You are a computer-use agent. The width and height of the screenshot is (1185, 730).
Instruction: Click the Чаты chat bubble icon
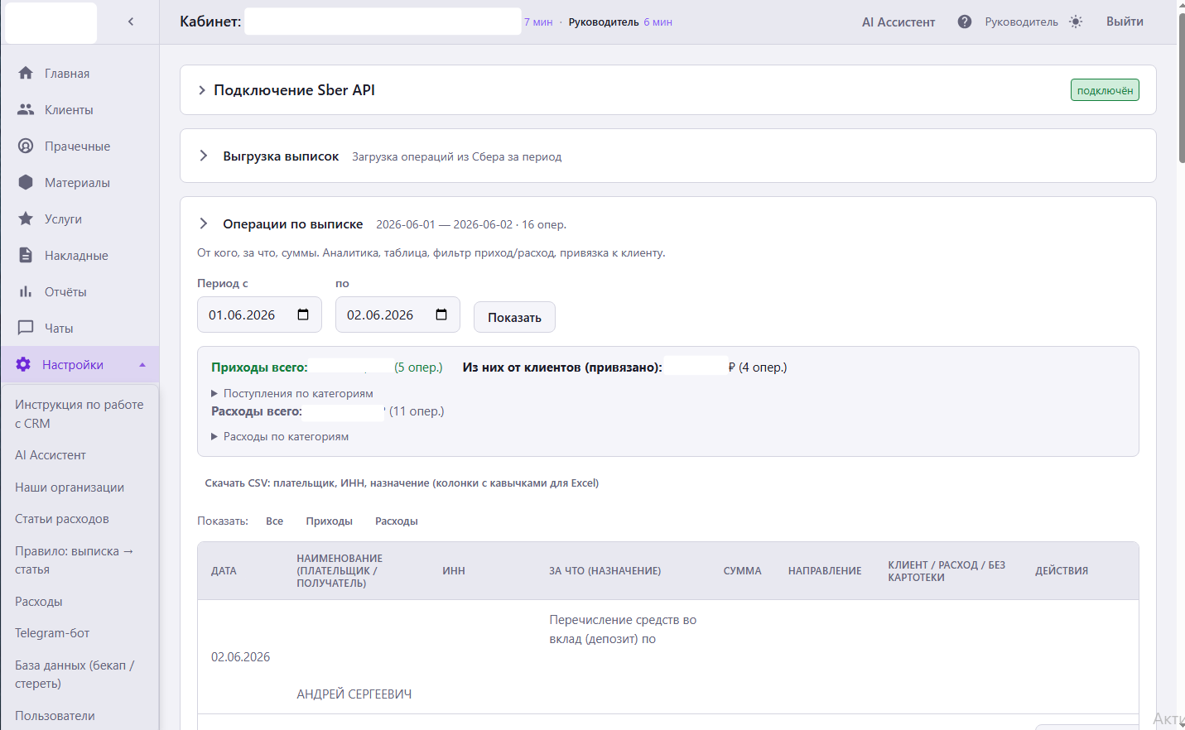point(26,328)
